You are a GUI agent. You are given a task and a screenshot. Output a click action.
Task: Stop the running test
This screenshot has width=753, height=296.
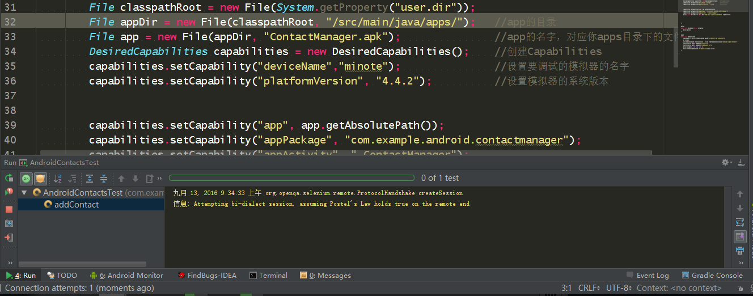click(9, 209)
